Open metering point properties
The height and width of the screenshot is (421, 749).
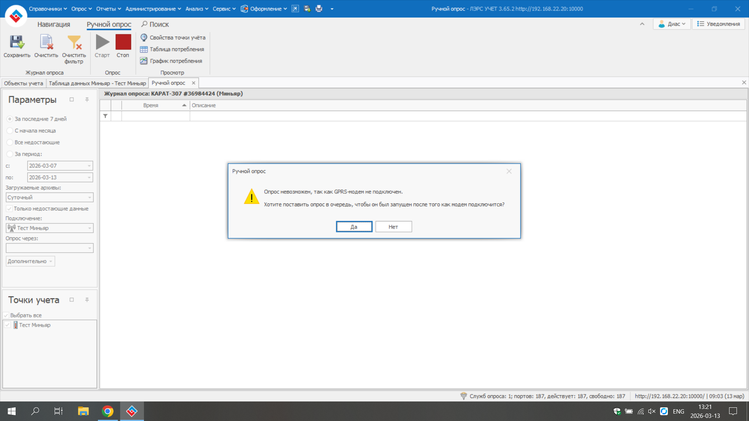[x=173, y=37]
